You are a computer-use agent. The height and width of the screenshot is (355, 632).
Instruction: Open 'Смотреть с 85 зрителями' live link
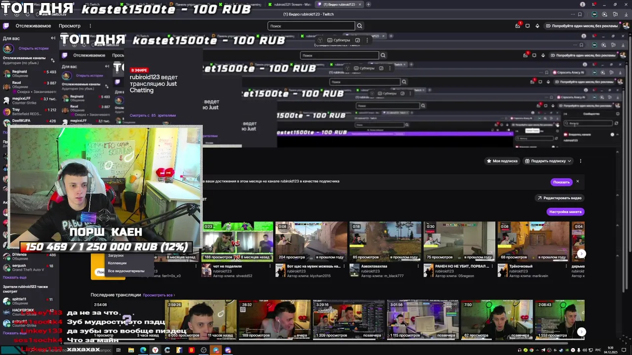point(153,115)
